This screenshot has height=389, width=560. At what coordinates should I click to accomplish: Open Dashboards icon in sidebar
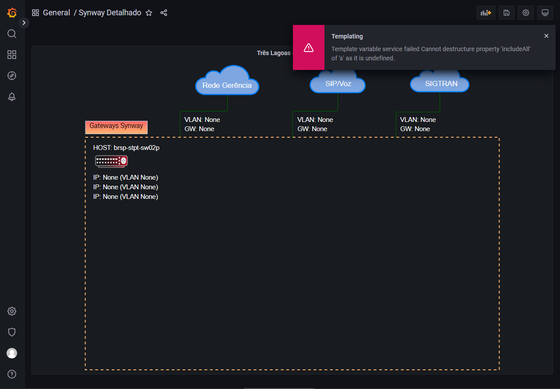[x=12, y=55]
